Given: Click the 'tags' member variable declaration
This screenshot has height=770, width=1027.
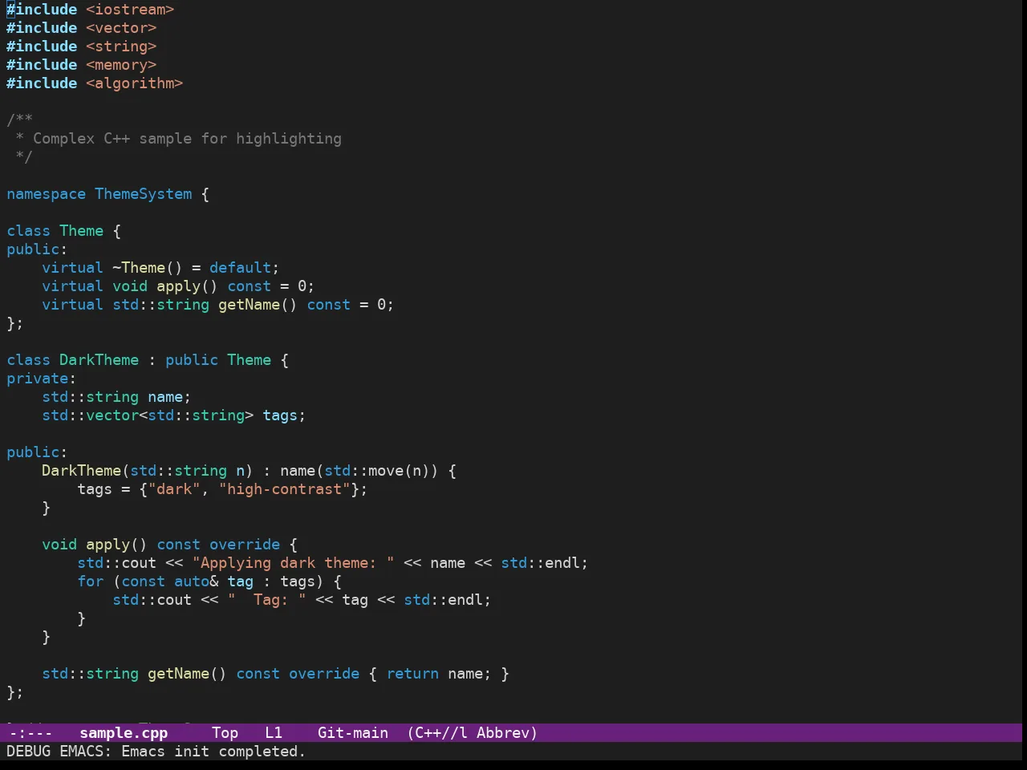Looking at the screenshot, I should click(x=280, y=415).
